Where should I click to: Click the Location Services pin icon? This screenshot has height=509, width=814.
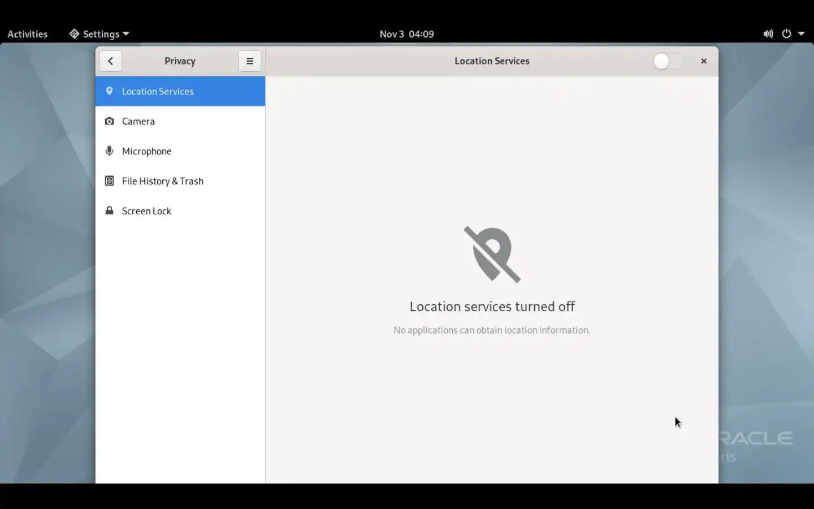click(x=110, y=91)
